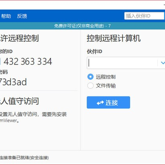This screenshot has height=165, width=165.
Task: Select the 文件传输 radio button
Action: [90, 86]
